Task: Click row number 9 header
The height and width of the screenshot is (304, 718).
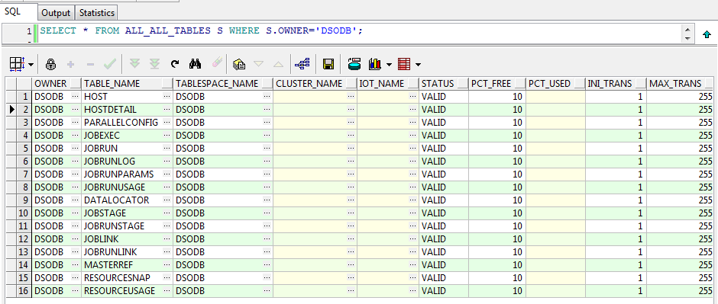Action: [24, 200]
